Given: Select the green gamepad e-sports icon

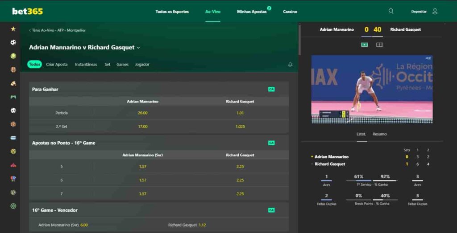Looking at the screenshot, I should (13, 97).
